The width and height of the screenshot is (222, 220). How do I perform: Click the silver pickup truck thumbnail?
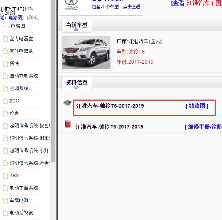[86, 53]
